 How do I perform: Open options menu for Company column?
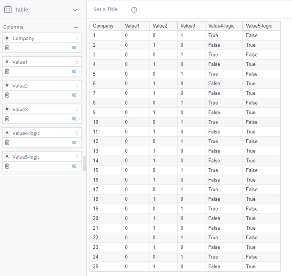pos(77,38)
